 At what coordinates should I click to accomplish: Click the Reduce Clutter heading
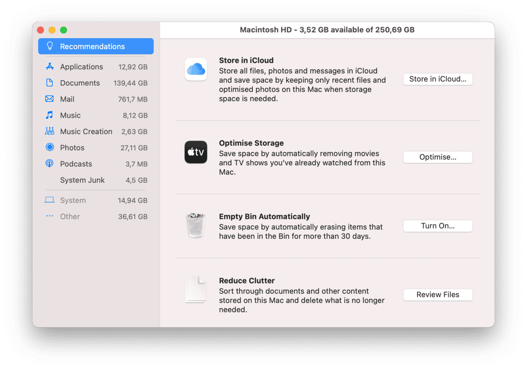247,280
